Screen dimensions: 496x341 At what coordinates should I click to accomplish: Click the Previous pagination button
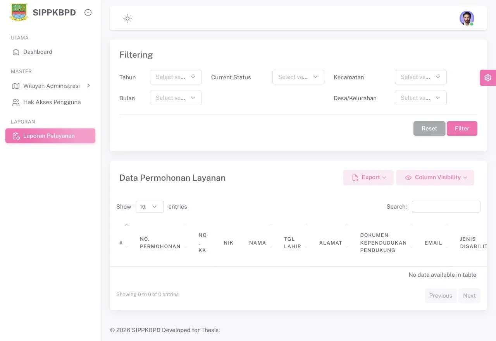coord(441,296)
